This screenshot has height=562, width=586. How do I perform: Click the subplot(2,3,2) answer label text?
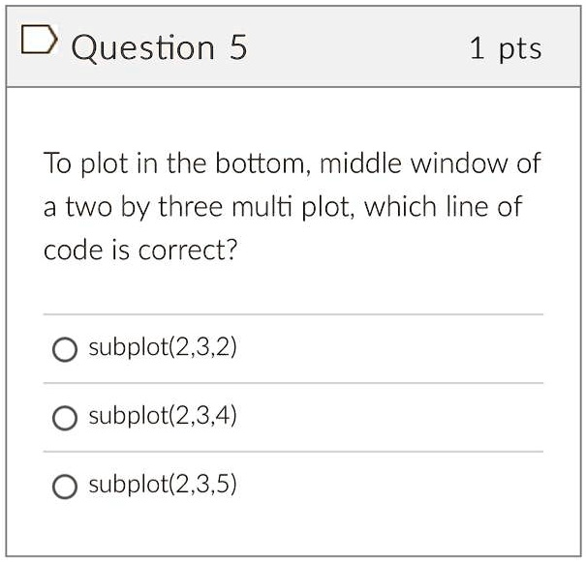pos(163,347)
